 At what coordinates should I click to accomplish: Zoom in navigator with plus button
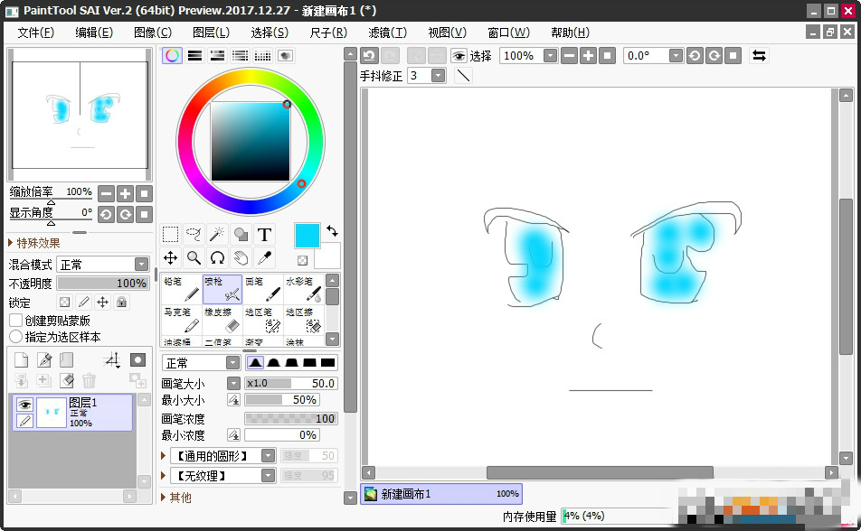(125, 193)
